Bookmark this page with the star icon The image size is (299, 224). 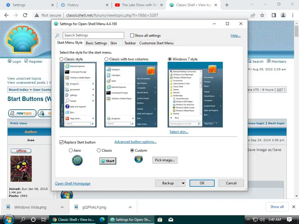(x=262, y=15)
